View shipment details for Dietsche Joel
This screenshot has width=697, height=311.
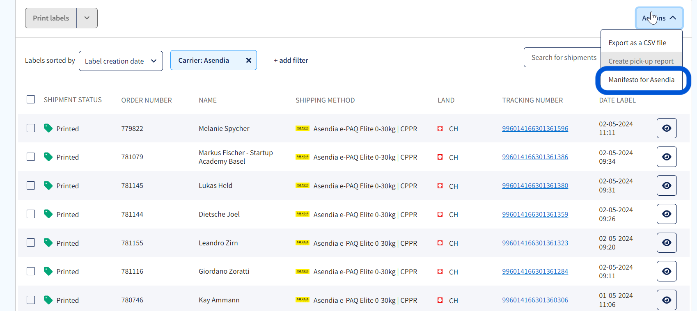pos(667,214)
